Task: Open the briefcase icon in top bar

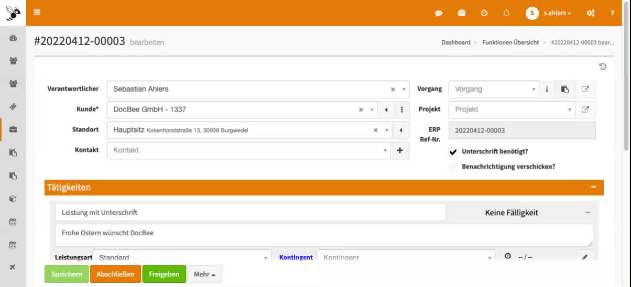Action: [462, 13]
